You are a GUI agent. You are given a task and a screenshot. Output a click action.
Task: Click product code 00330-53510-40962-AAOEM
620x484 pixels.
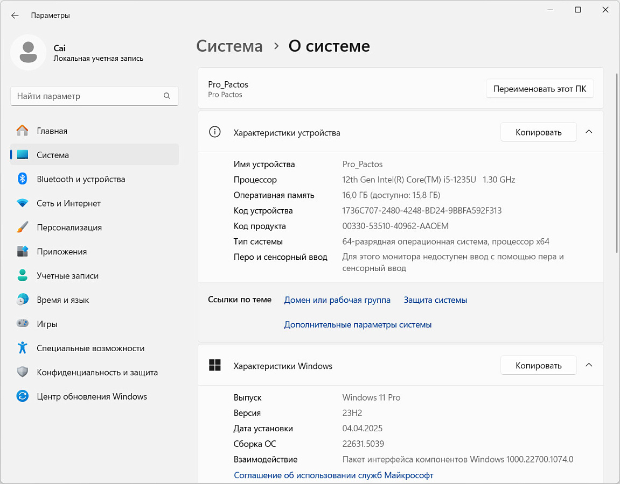(395, 226)
